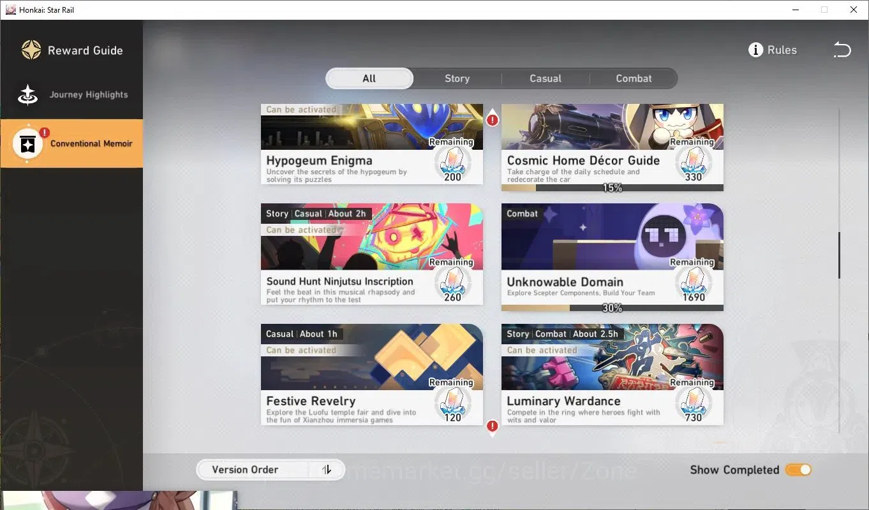Click the red alert marker below the cards
Image resolution: width=869 pixels, height=510 pixels.
[492, 426]
